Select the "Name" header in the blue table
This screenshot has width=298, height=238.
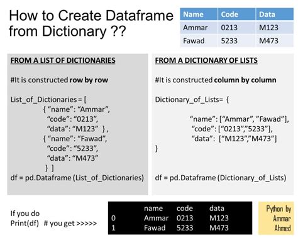point(193,14)
